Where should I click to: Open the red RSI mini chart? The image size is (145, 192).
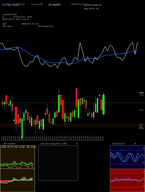[127, 180]
